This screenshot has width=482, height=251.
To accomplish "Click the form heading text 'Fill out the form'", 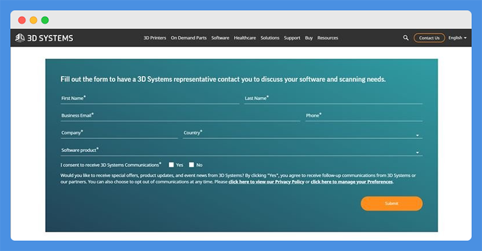I will [84, 79].
